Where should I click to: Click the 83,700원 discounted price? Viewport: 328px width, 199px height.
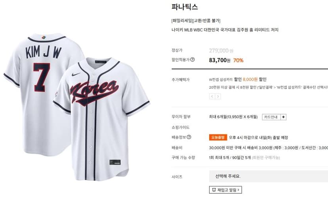coord(219,60)
